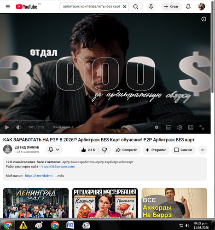Open the Crear button
The height and width of the screenshot is (230, 215).
pos(171,6)
